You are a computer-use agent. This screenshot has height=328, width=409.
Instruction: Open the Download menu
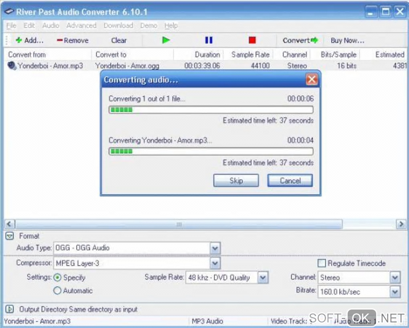[118, 26]
